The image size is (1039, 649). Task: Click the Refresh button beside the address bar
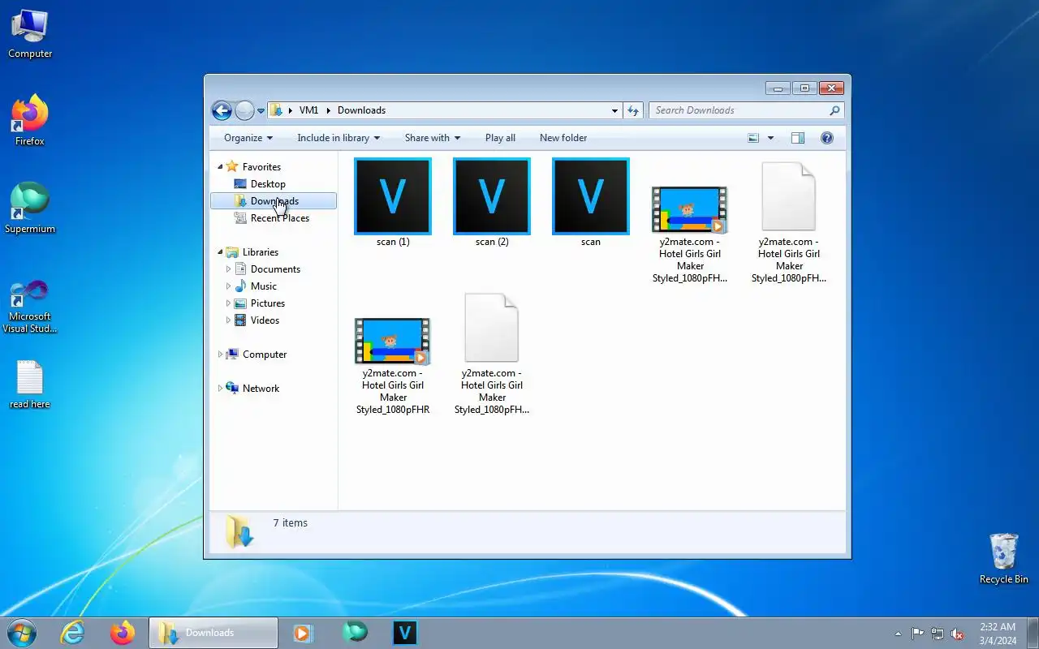(633, 110)
